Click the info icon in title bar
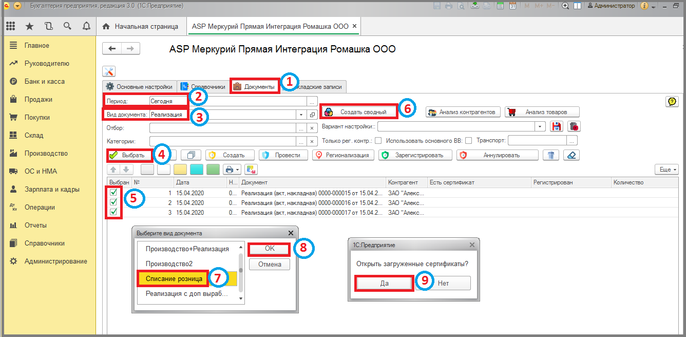Viewport: 686px width, 337px height. coord(644,6)
